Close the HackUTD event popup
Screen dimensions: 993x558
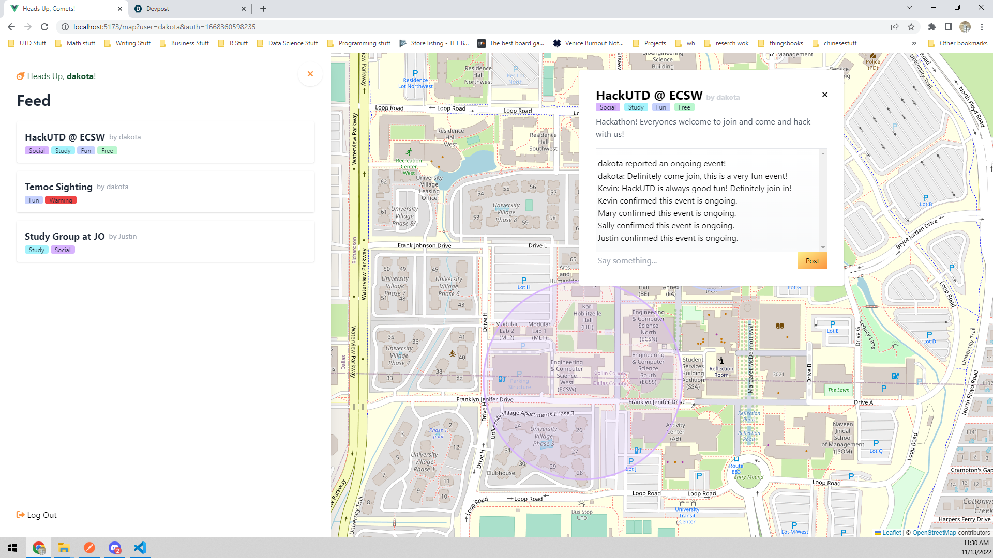[x=825, y=95]
